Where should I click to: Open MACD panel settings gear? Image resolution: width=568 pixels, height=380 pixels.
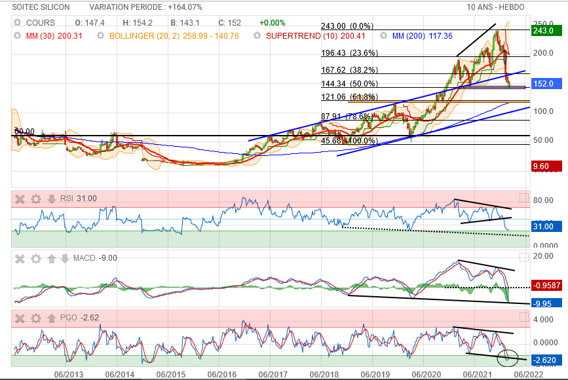(x=35, y=259)
